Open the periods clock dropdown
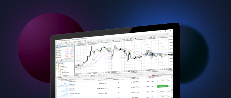 click(x=127, y=39)
